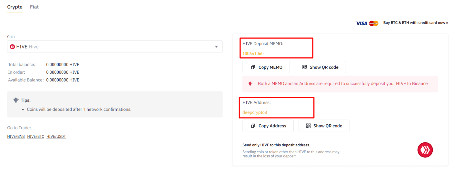Click the large HIVE logo badge

(x=425, y=150)
